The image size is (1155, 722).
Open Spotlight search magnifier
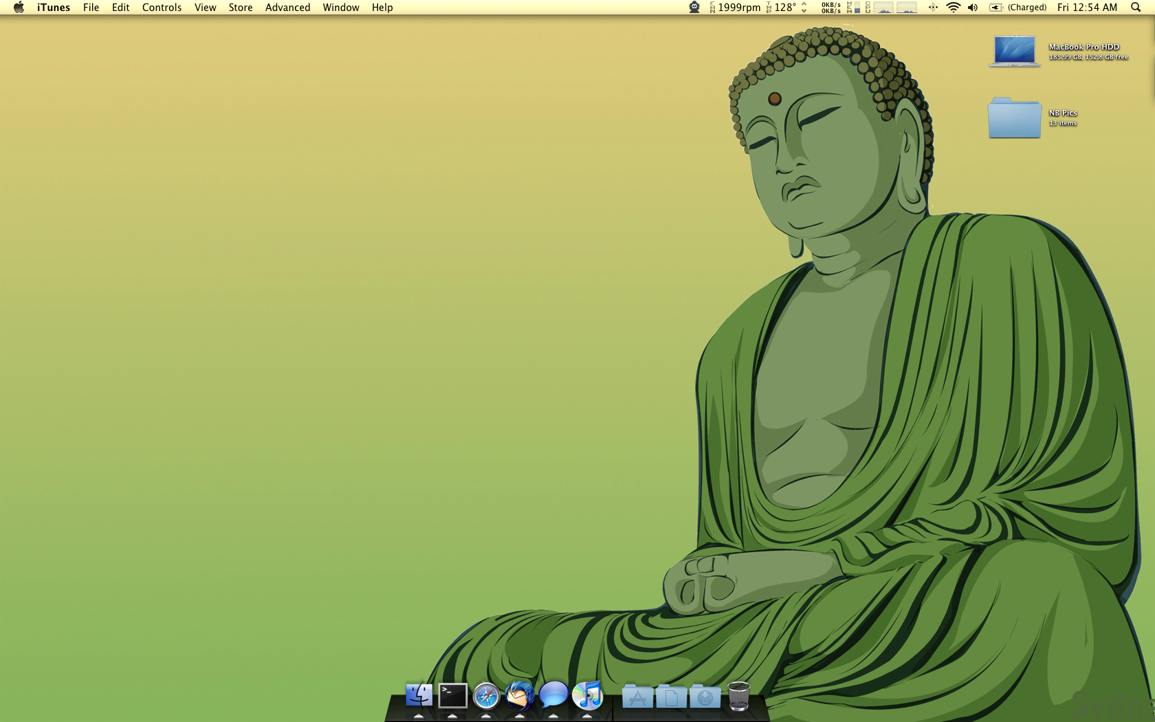[x=1136, y=8]
